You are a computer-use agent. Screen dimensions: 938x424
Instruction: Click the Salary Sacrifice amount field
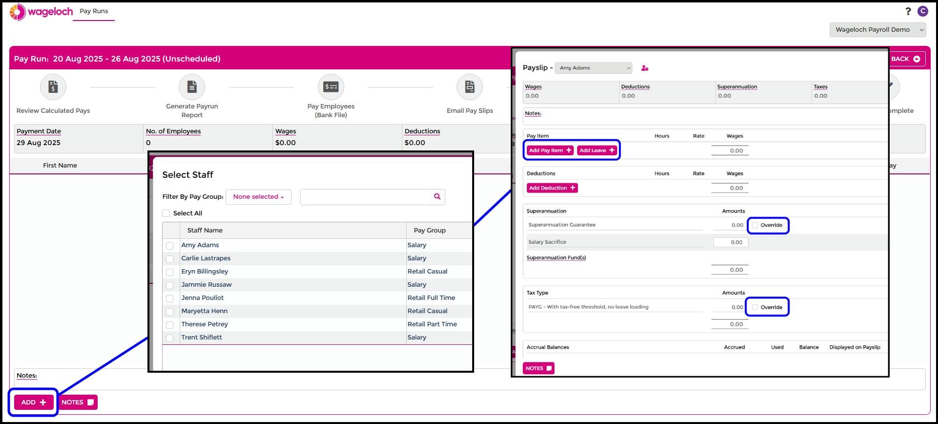point(730,242)
